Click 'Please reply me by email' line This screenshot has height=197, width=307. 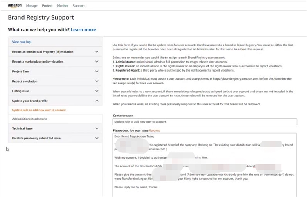pyautogui.click(x=136, y=187)
